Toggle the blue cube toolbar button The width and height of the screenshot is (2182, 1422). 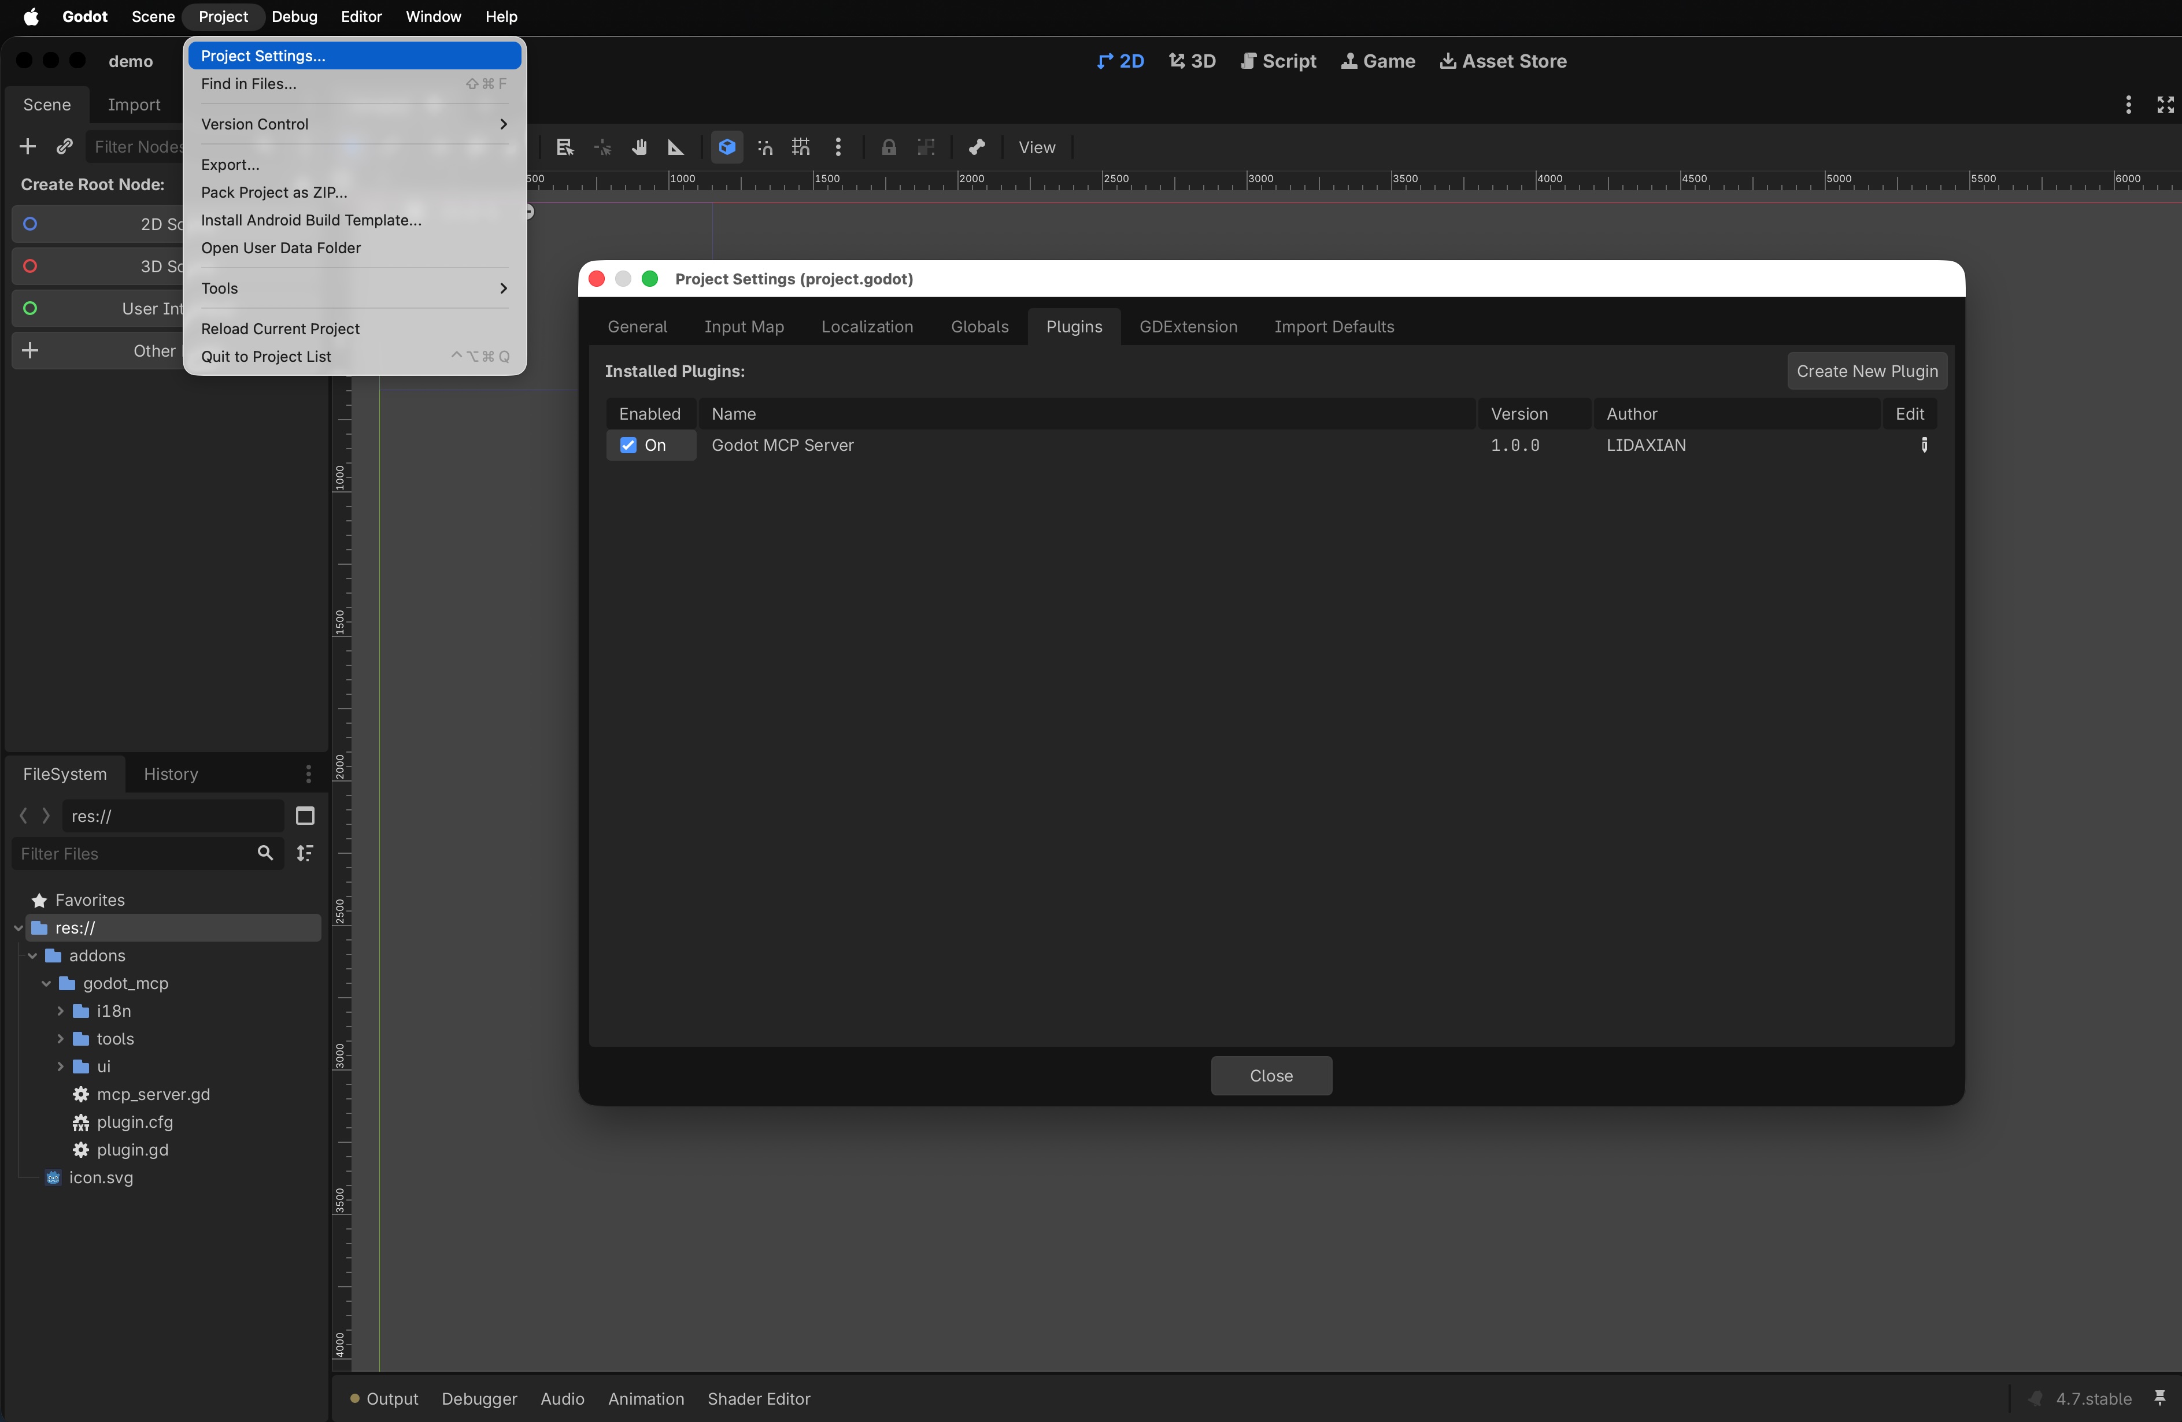click(x=727, y=147)
